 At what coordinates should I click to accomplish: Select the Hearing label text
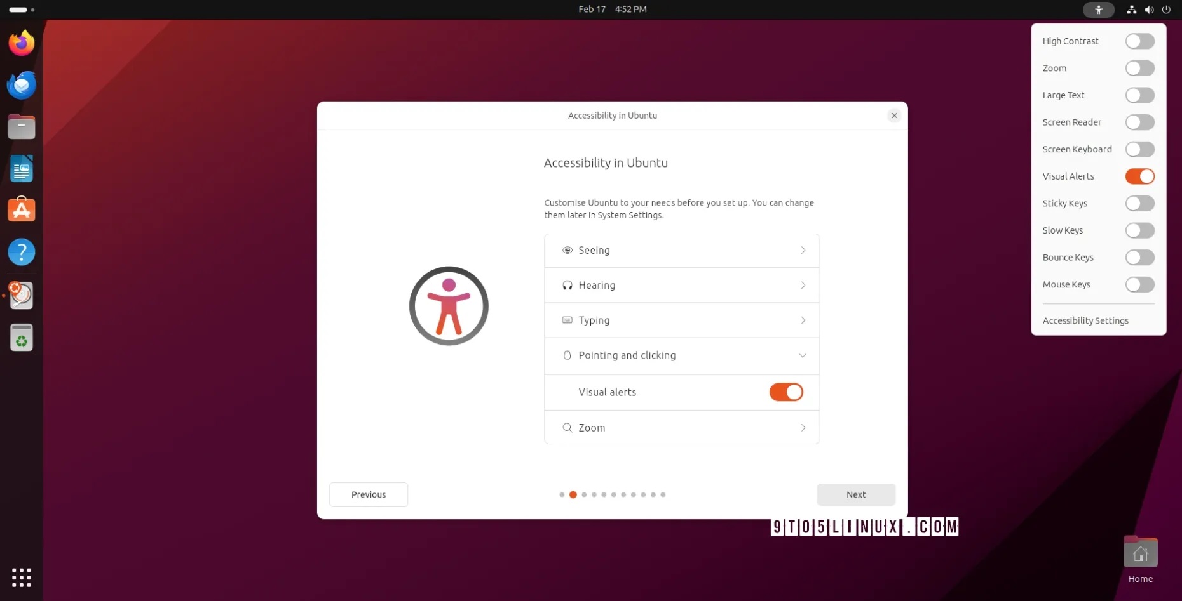pos(597,286)
